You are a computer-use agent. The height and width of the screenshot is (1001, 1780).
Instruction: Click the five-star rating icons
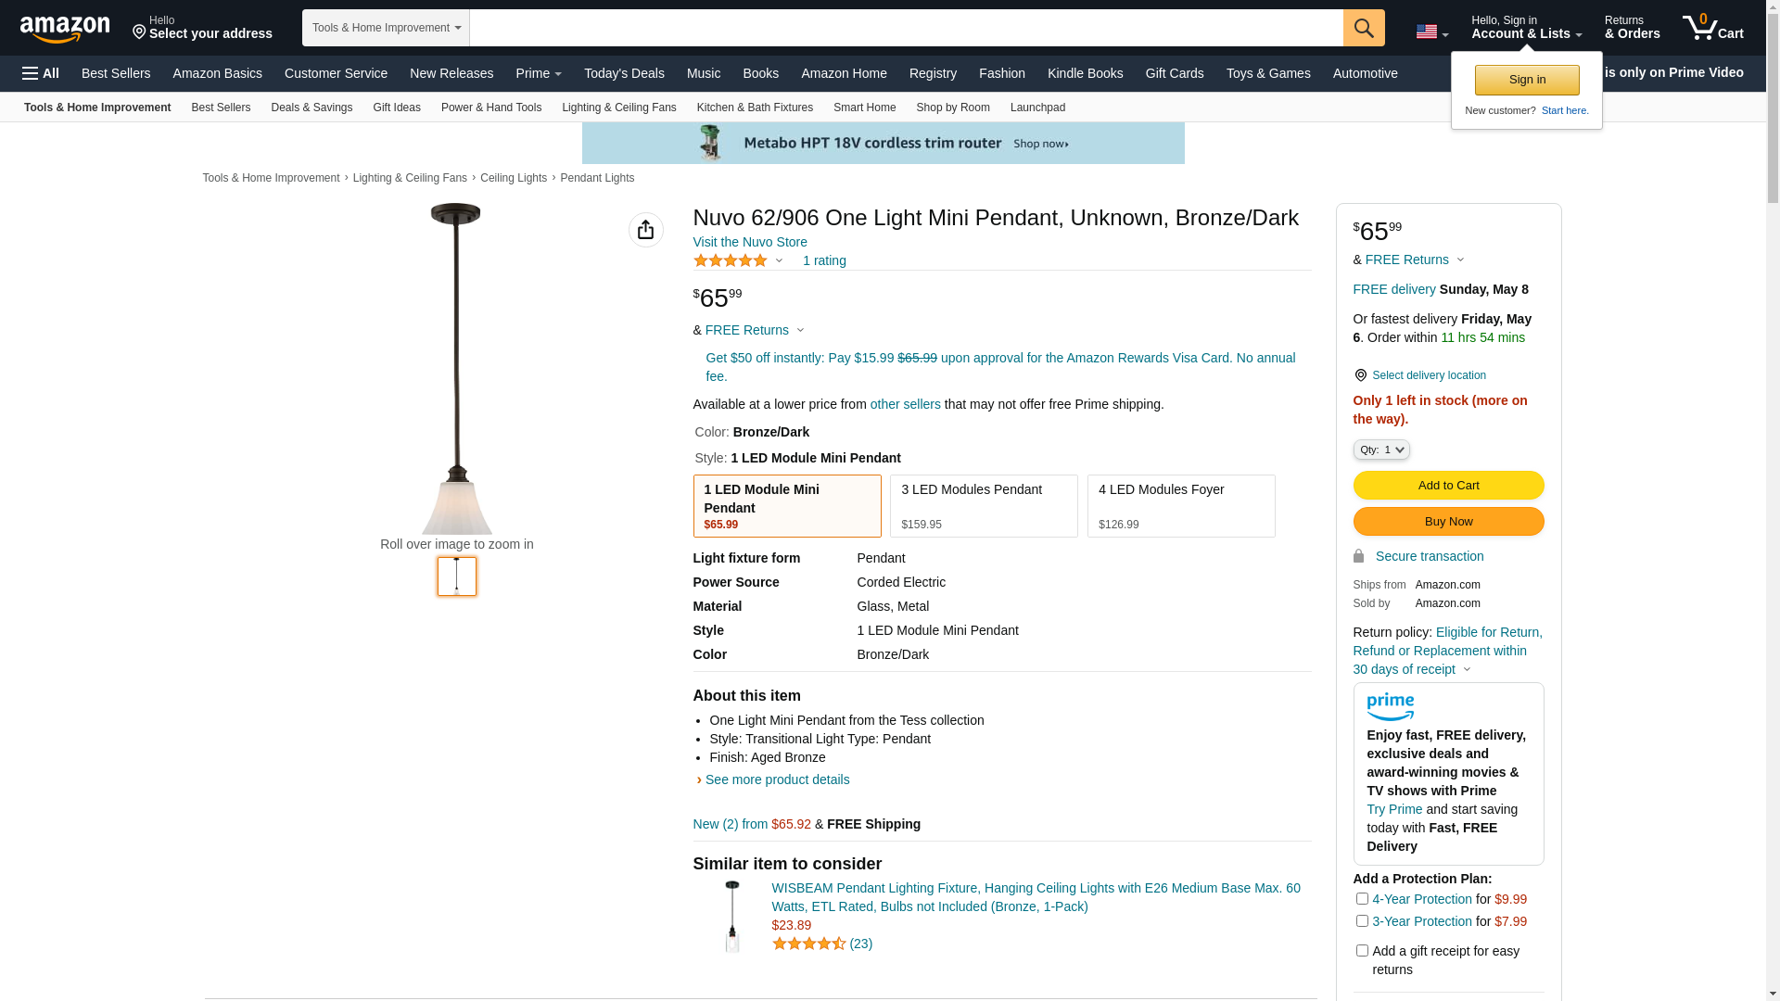click(x=731, y=260)
